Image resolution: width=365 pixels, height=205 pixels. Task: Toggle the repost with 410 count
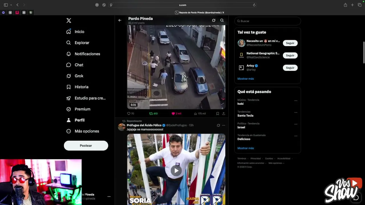153,114
